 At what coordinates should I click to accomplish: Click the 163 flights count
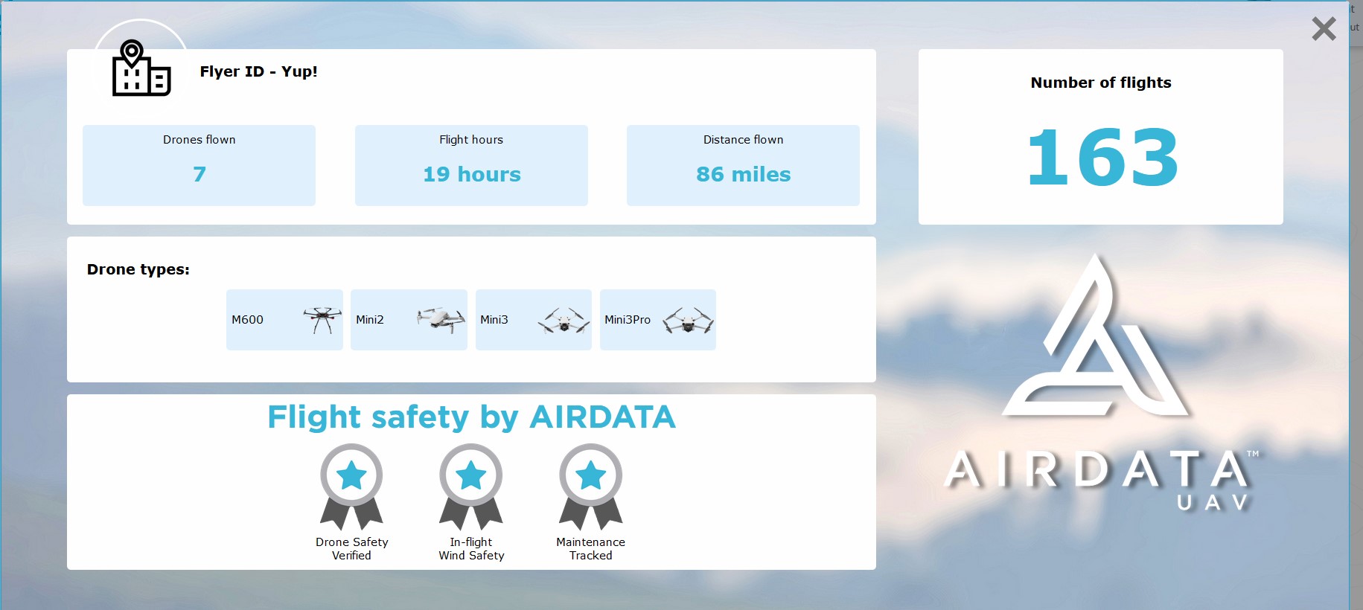coord(1102,158)
